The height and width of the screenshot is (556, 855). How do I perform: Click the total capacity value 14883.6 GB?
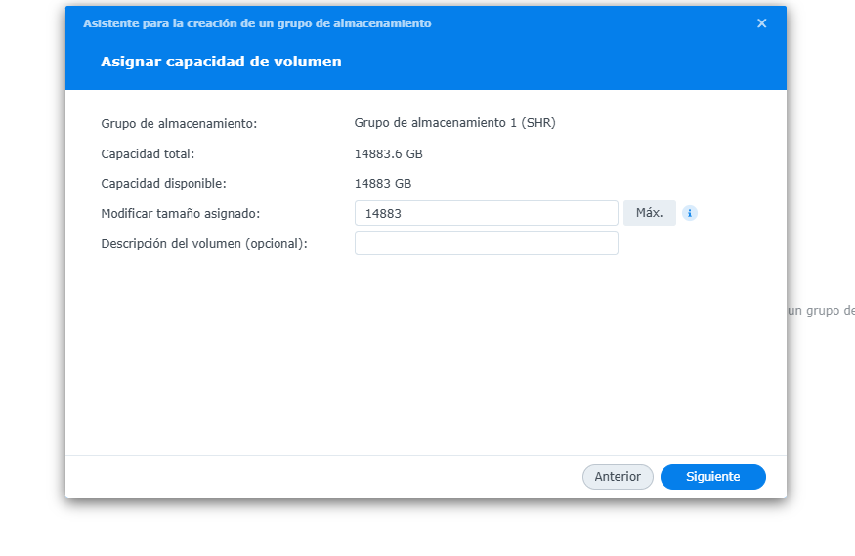388,154
